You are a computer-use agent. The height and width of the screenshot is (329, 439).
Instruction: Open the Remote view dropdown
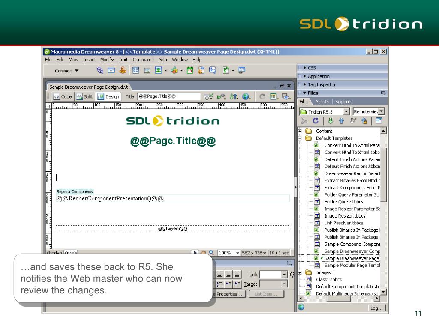click(x=381, y=111)
